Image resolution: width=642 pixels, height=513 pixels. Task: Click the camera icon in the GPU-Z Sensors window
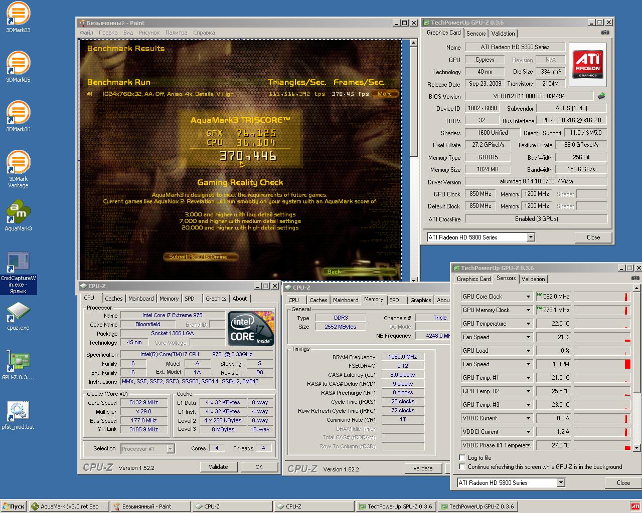(x=635, y=278)
